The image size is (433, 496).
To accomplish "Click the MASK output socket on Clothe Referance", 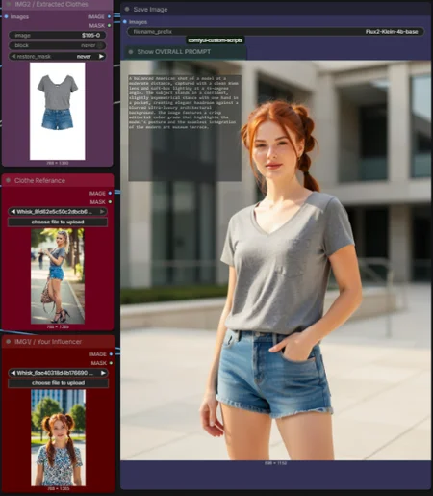I will click(110, 202).
